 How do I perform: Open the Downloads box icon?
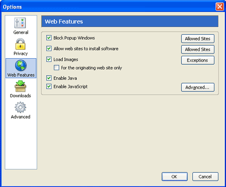tap(20, 86)
